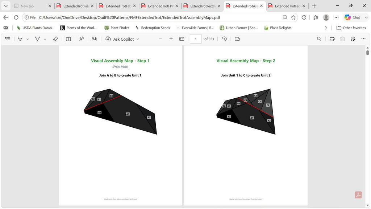Expand the Draw pen options

45,39
